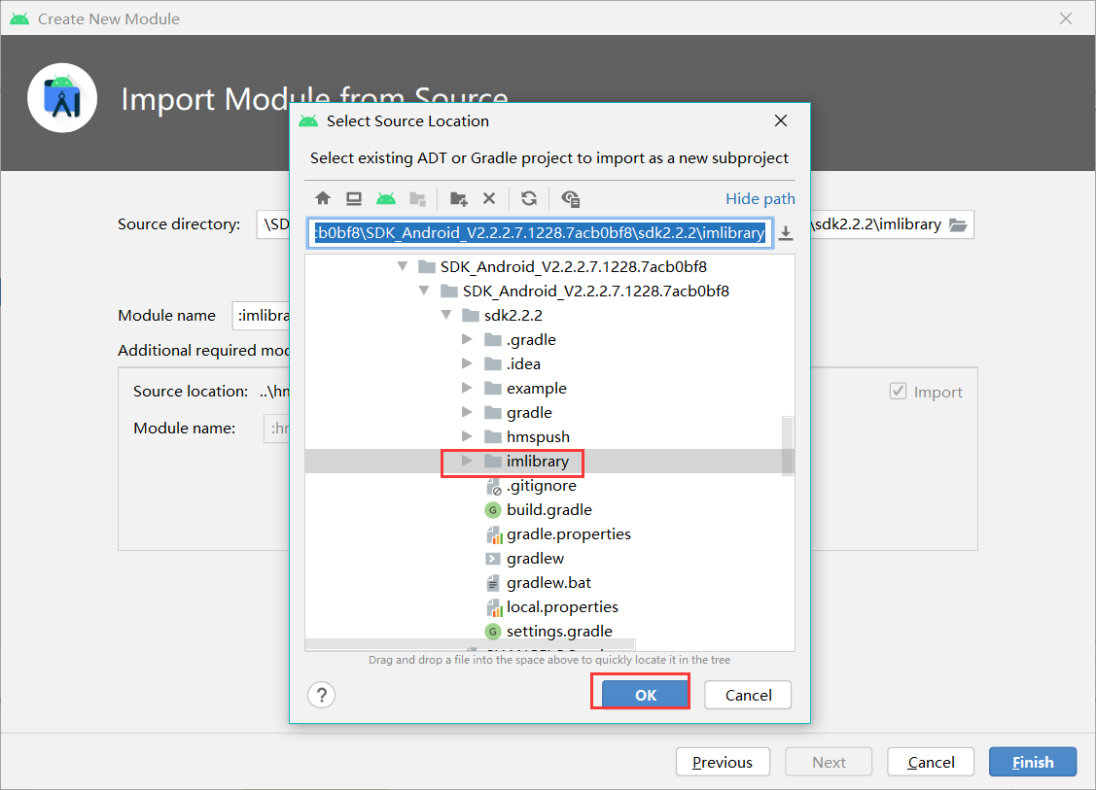Refresh the file tree icon
Viewport: 1096px width, 790px height.
(x=529, y=198)
